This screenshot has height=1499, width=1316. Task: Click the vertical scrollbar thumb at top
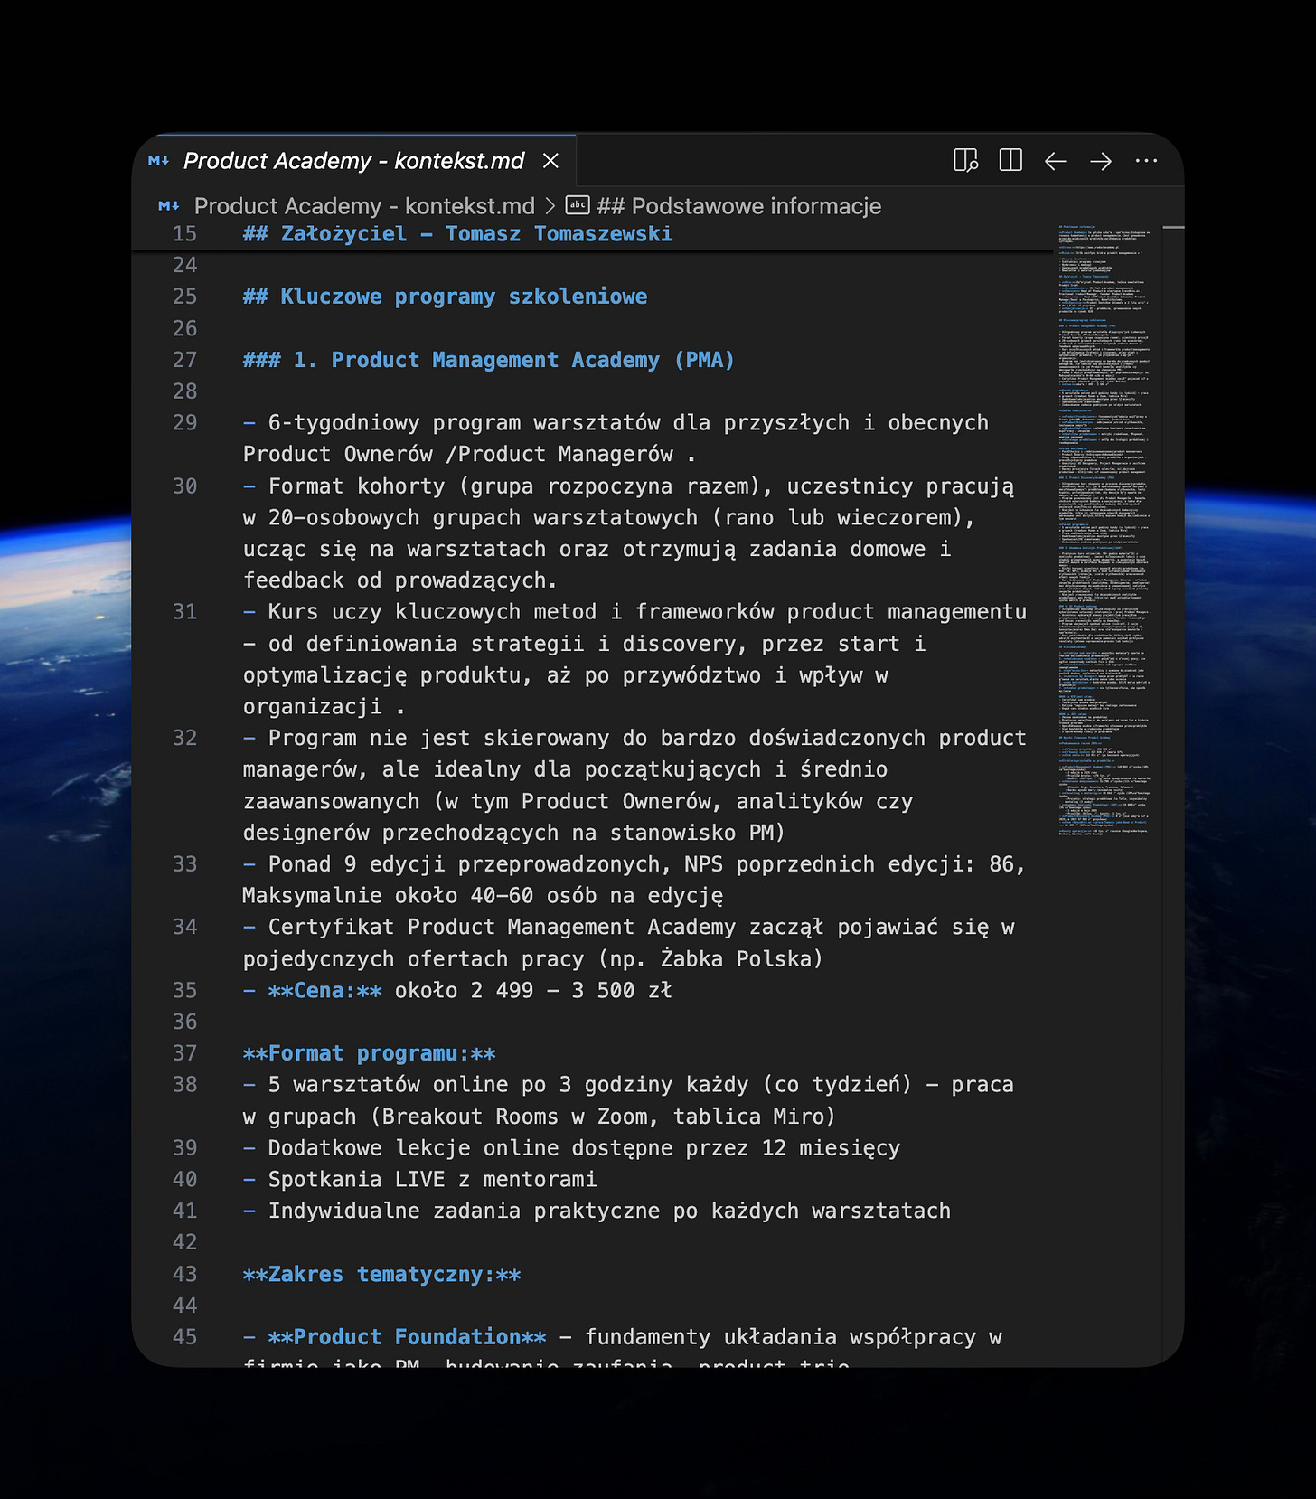[1173, 227]
